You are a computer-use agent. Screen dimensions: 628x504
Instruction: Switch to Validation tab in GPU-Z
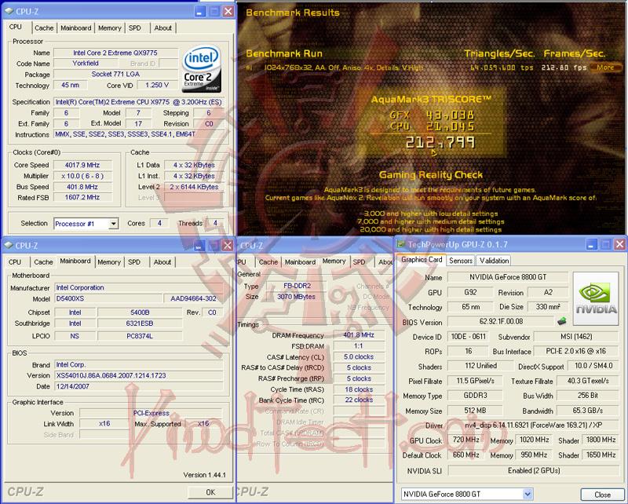coord(495,261)
